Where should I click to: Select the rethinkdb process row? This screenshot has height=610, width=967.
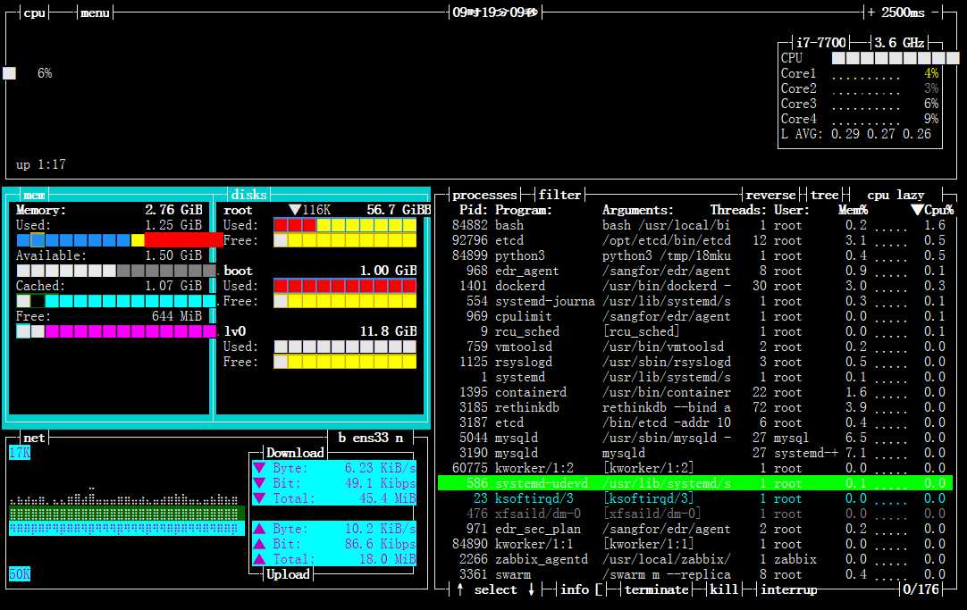click(x=695, y=407)
